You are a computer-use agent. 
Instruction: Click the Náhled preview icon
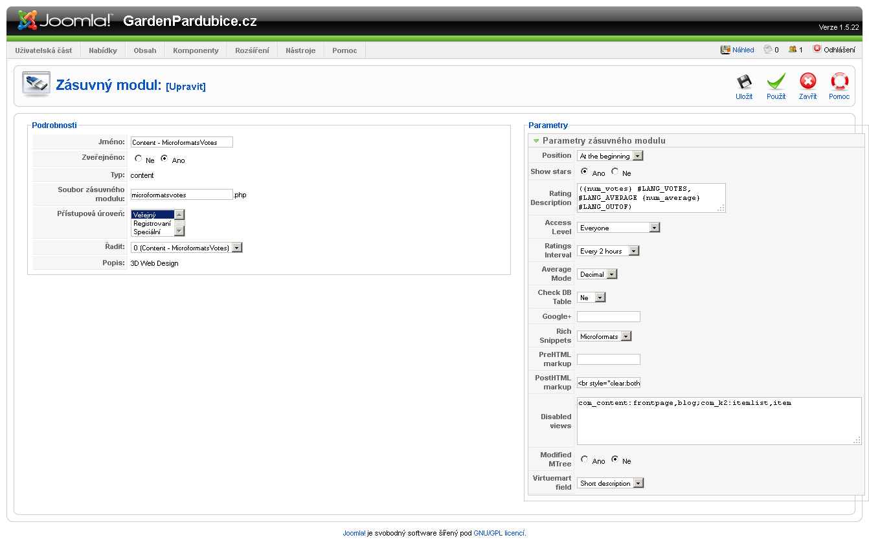(725, 50)
